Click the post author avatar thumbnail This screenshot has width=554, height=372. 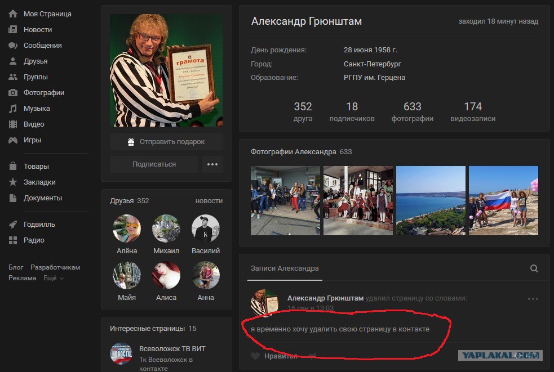pyautogui.click(x=265, y=302)
